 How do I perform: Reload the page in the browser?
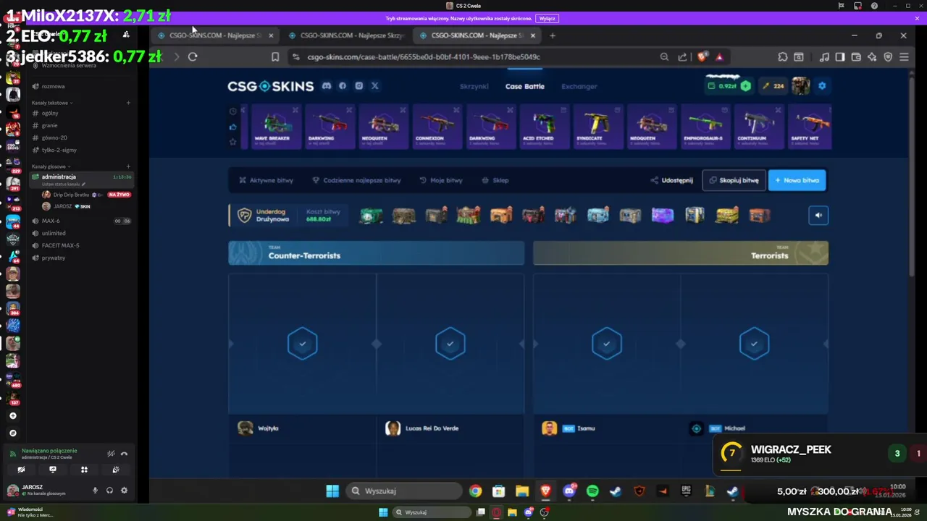tap(193, 56)
